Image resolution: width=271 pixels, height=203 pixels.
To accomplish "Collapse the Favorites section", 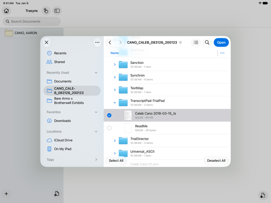I will tap(96, 112).
